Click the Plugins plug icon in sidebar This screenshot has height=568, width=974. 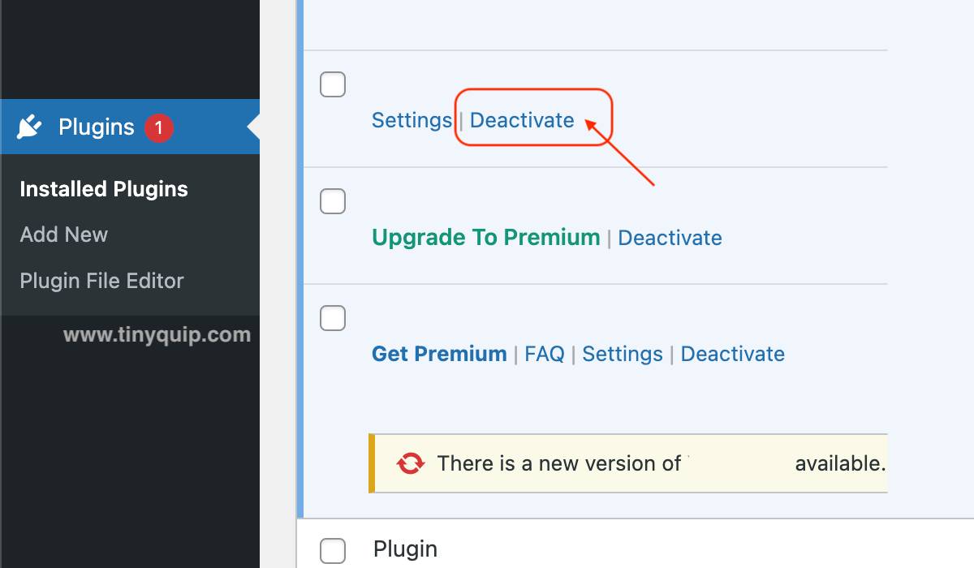coord(31,127)
